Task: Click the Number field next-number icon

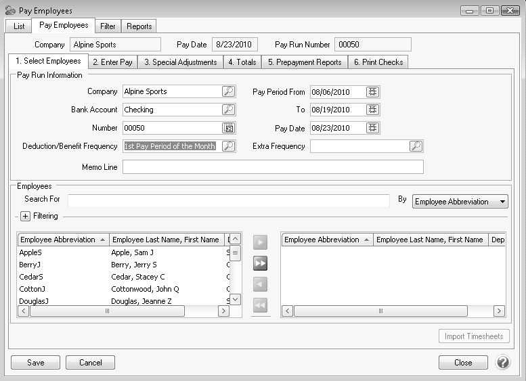Action: point(229,128)
